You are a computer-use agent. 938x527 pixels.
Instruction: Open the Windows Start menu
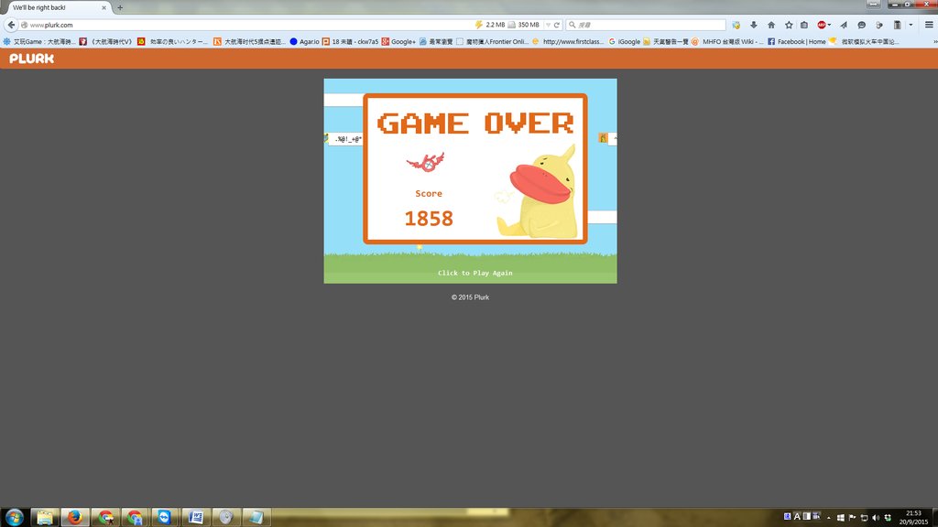tap(15, 517)
